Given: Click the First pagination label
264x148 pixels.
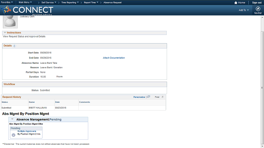Looking at the screenshot, I should (x=157, y=97).
